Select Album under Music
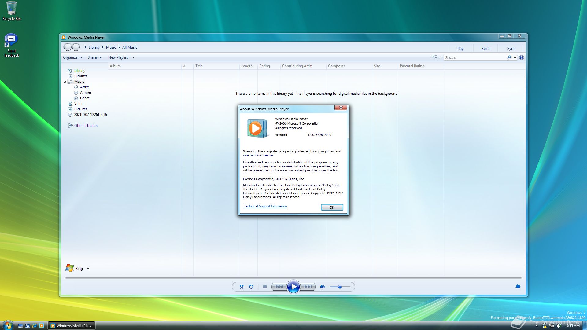The width and height of the screenshot is (587, 330). [x=83, y=93]
